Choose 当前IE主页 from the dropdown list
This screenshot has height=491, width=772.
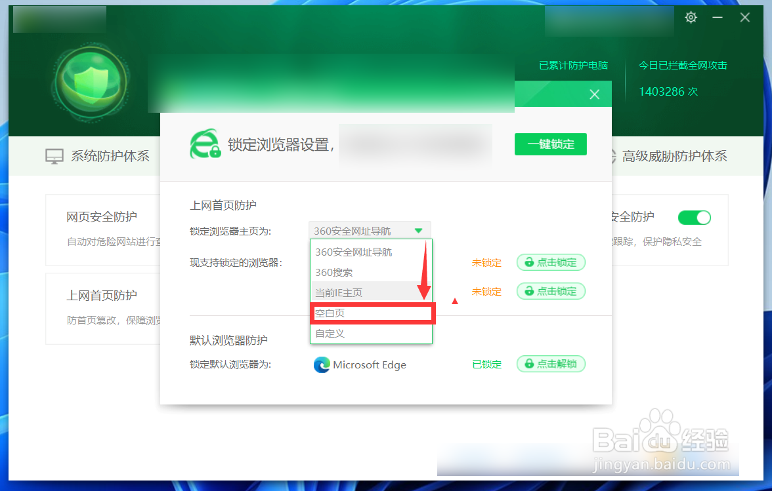pyautogui.click(x=372, y=293)
